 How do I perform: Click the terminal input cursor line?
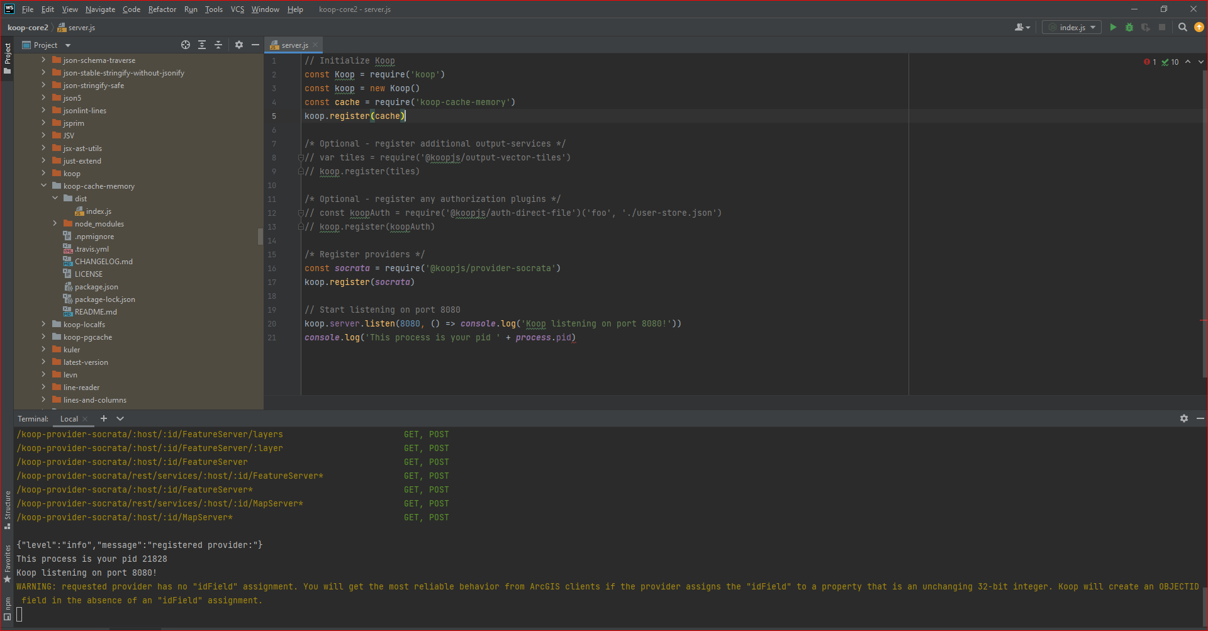click(20, 615)
